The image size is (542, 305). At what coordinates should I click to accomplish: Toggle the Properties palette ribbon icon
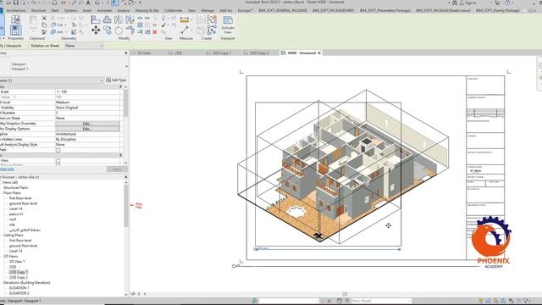coord(15,30)
